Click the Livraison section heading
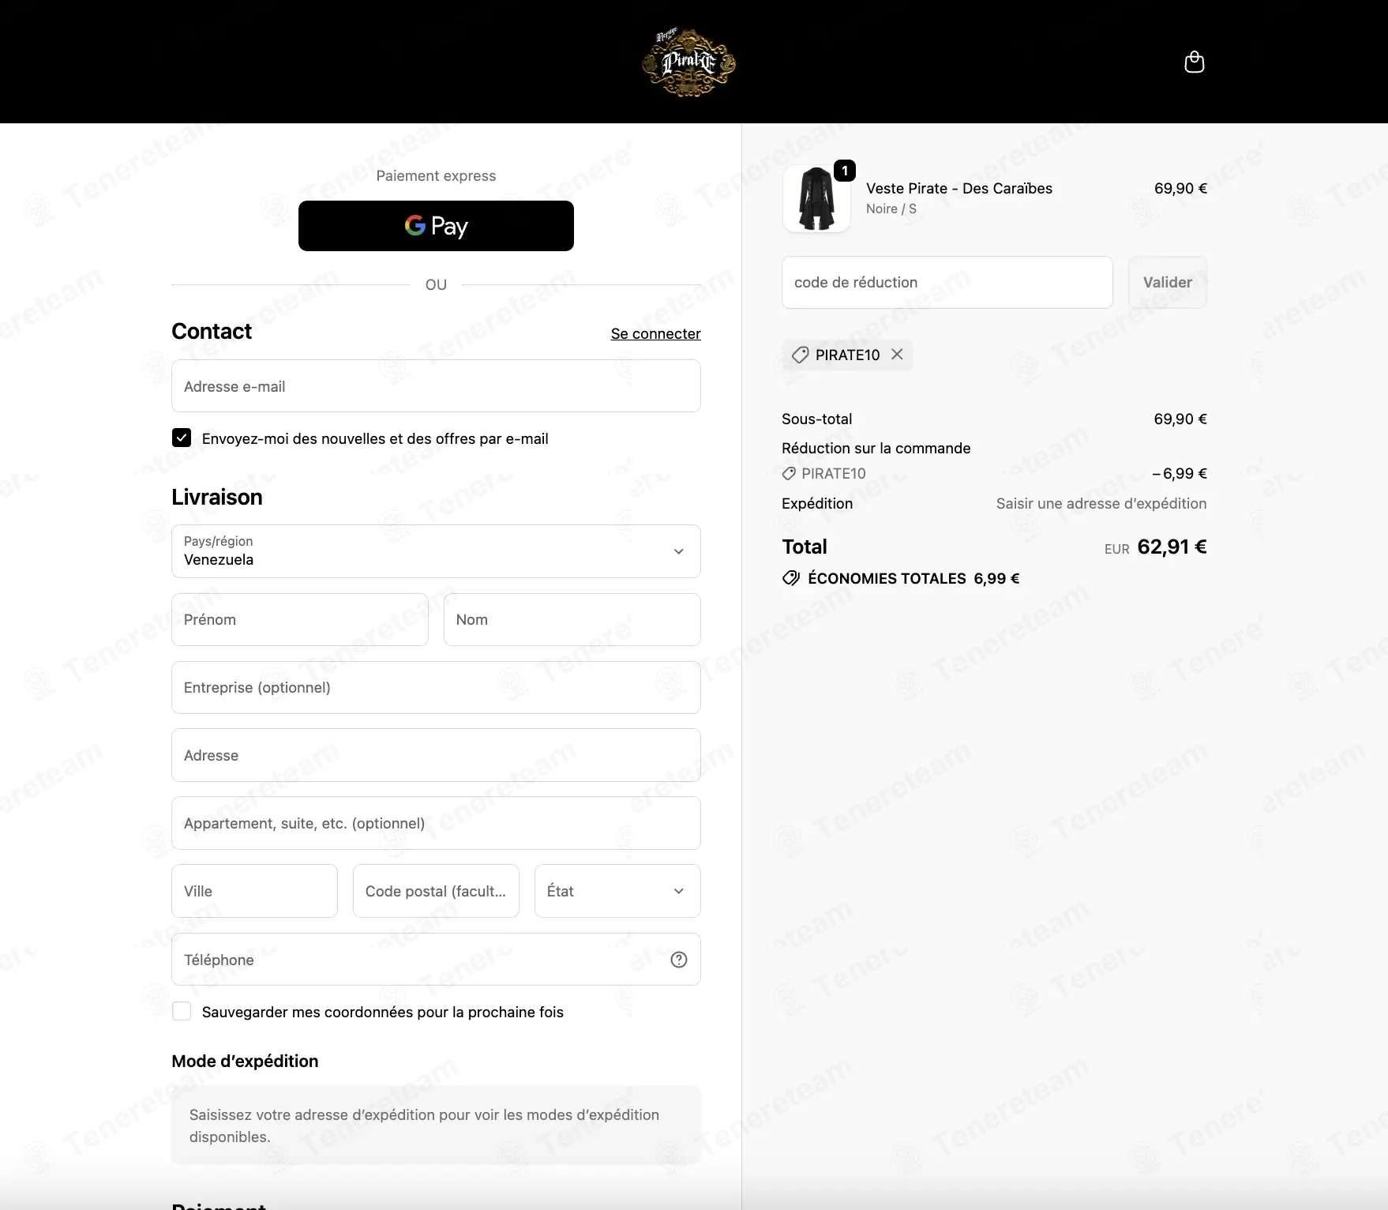1388x1210 pixels. point(217,497)
